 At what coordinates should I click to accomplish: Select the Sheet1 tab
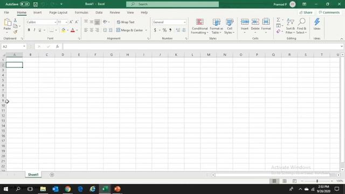pos(33,175)
